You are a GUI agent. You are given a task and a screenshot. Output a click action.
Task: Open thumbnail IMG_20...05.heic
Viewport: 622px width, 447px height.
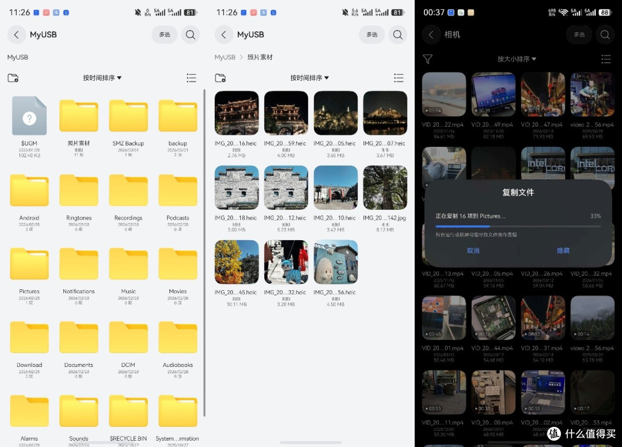coord(336,113)
